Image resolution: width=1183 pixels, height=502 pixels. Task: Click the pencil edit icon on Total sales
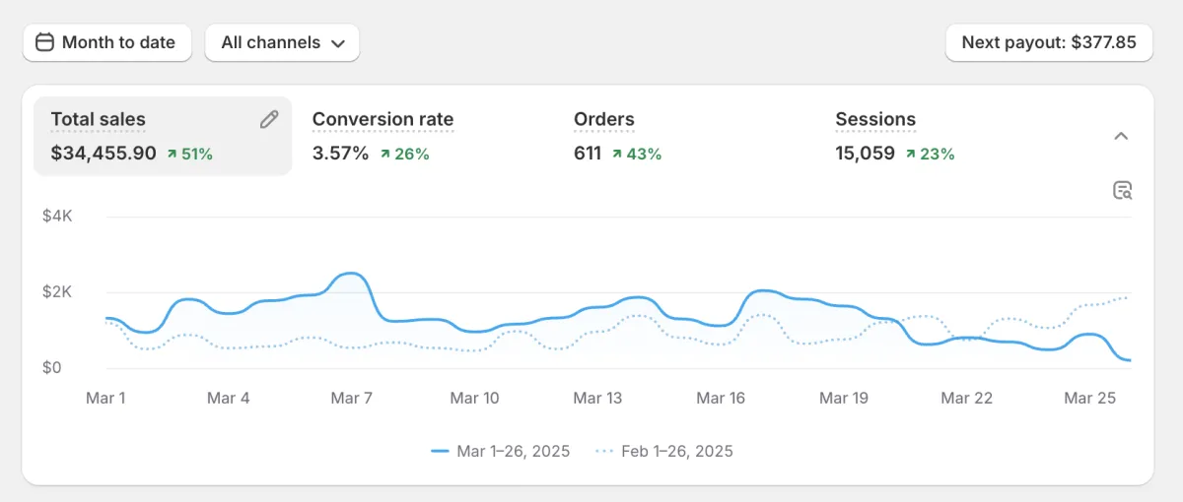(269, 119)
